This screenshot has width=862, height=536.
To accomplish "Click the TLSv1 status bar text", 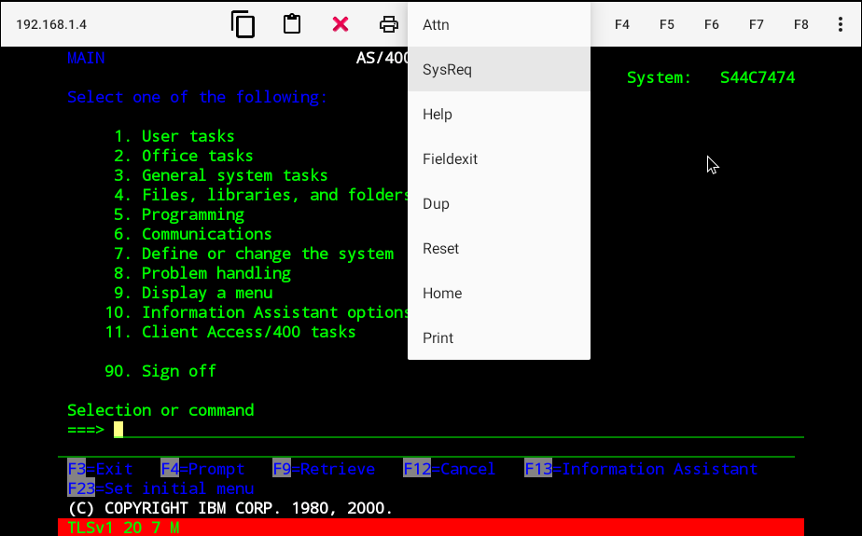I will click(x=123, y=528).
